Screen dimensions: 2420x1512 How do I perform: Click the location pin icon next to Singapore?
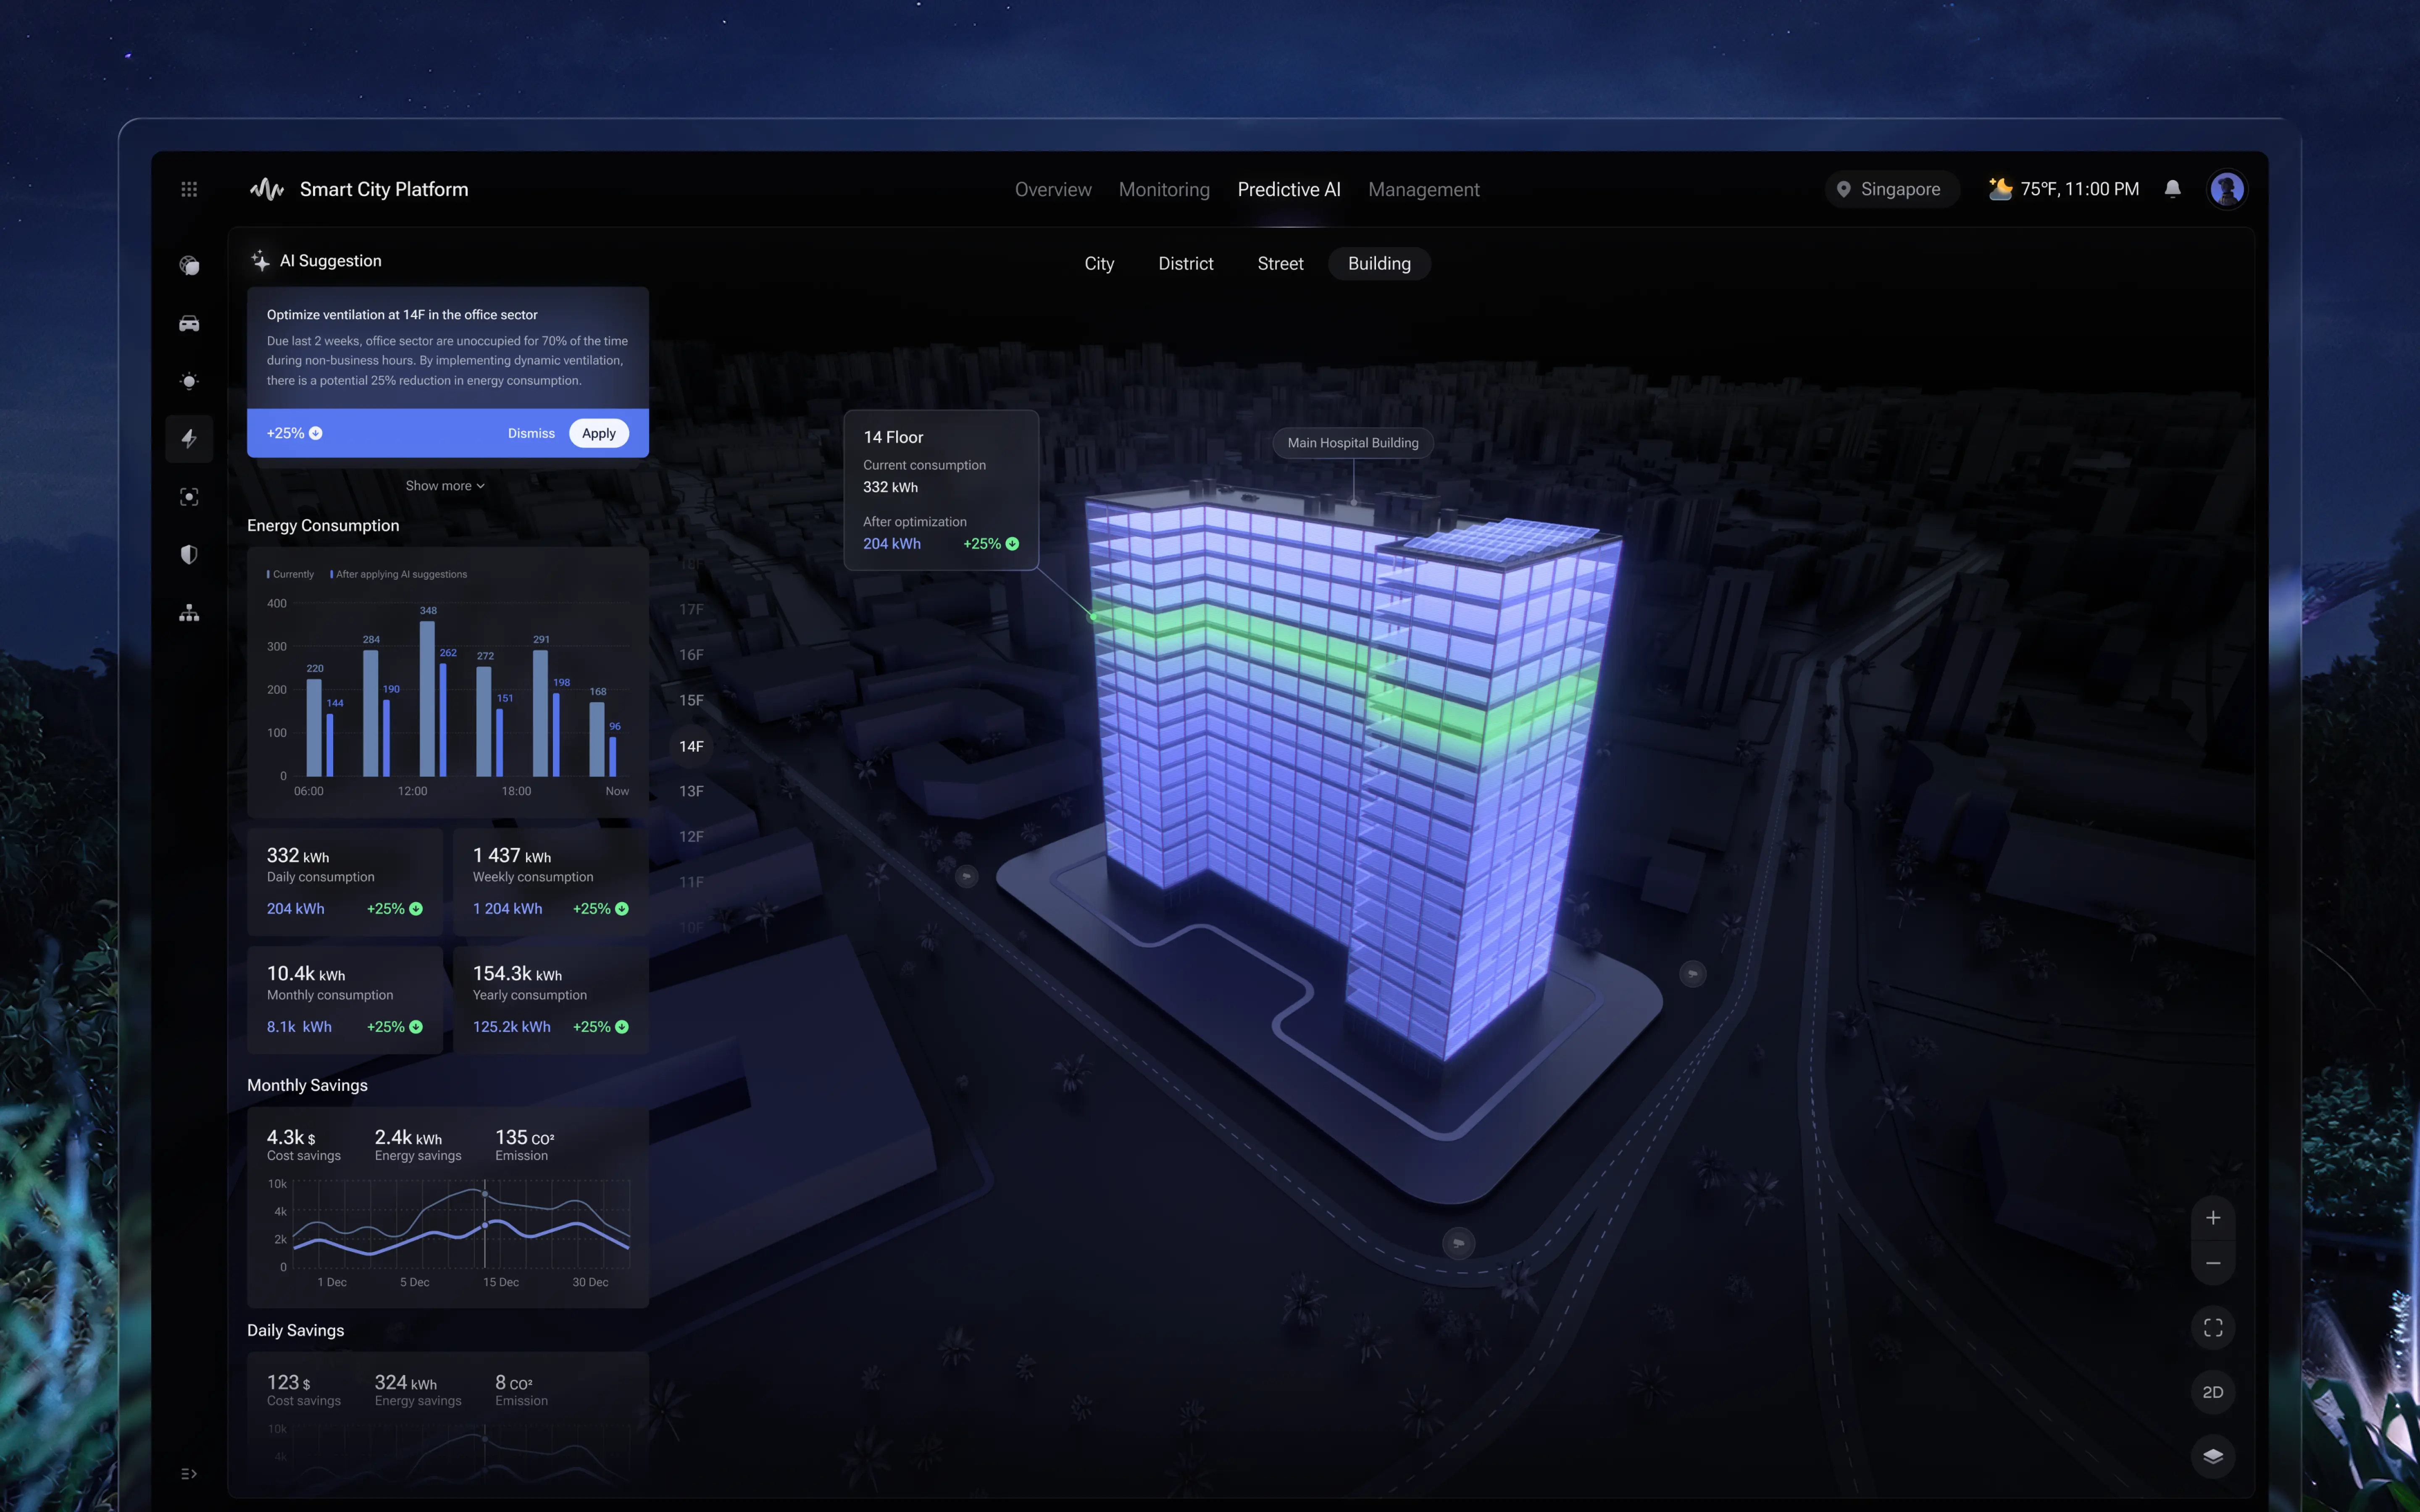1844,189
